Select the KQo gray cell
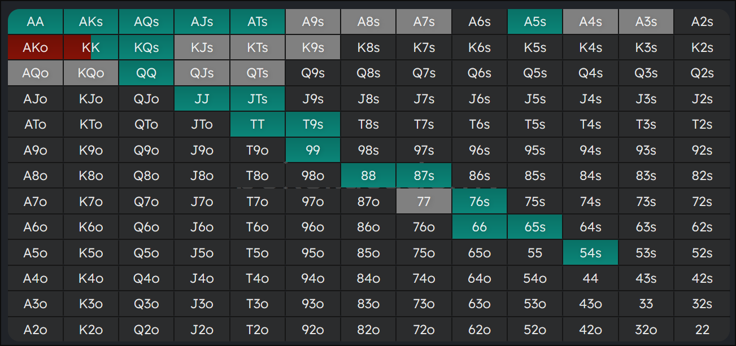Viewport: 736px width, 346px height. (x=90, y=73)
